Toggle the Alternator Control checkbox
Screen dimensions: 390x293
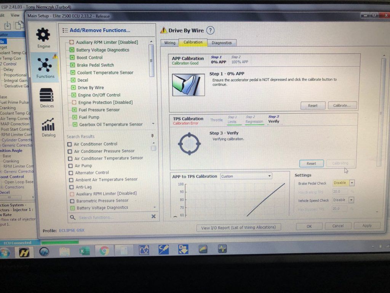tap(71, 173)
